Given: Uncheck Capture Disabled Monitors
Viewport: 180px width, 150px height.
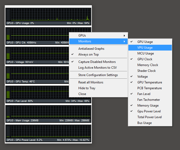Looking at the screenshot, I should coord(97,62).
